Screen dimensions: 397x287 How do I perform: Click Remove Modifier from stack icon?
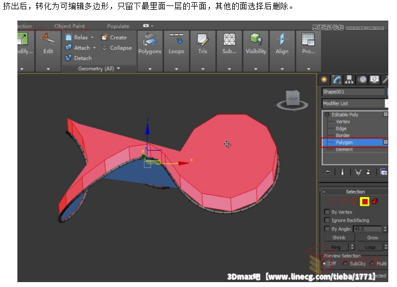(368, 172)
